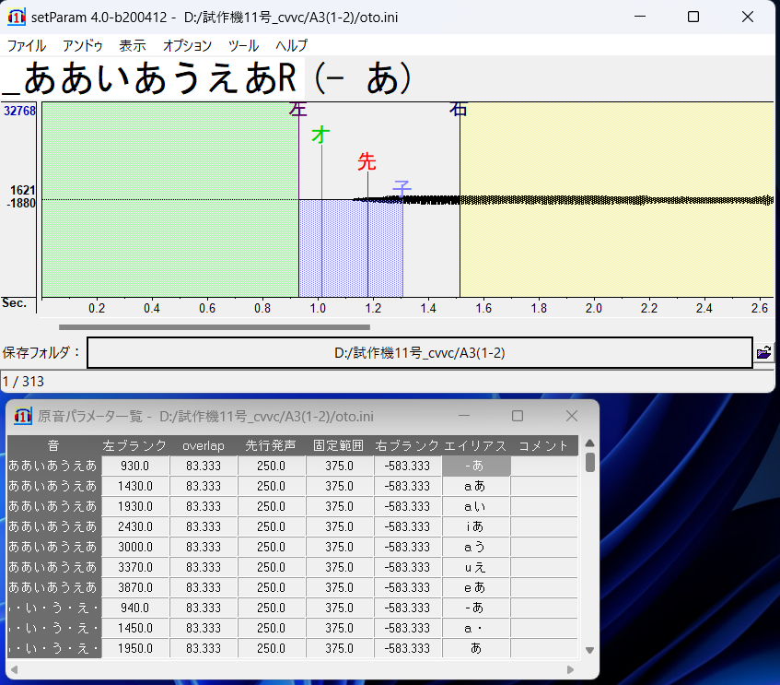
Task: Click the 保存フォルダ path field
Action: click(419, 353)
